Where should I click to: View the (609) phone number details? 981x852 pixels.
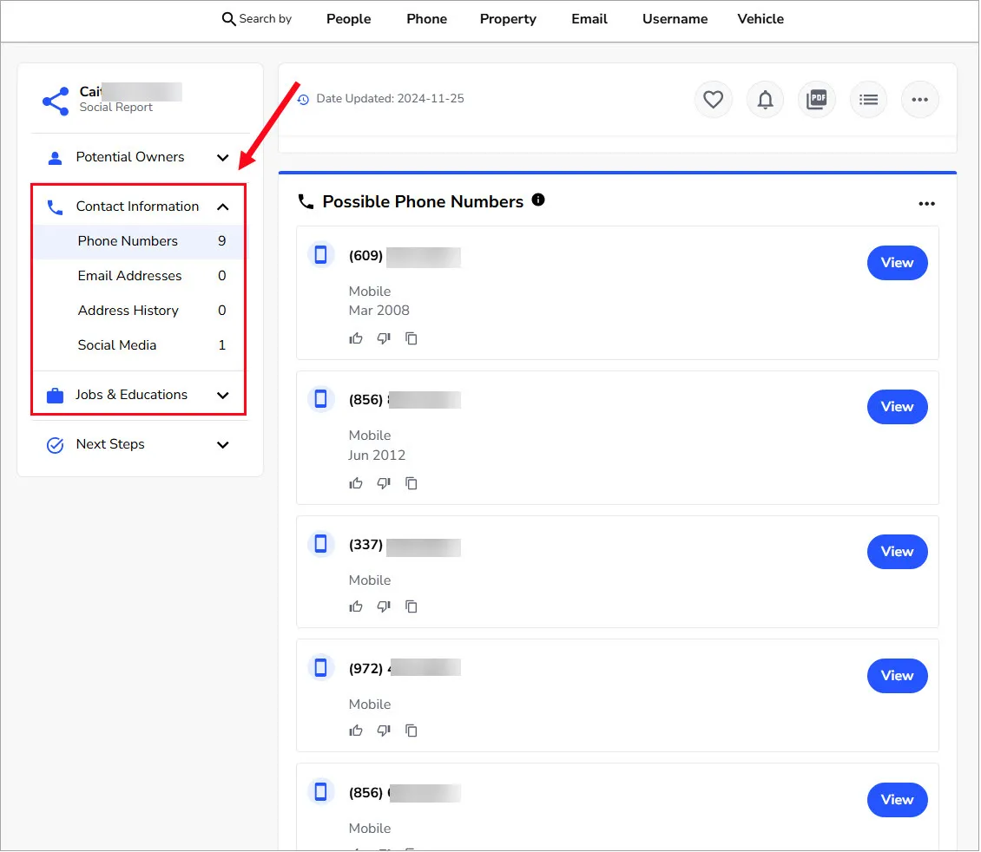(x=897, y=263)
